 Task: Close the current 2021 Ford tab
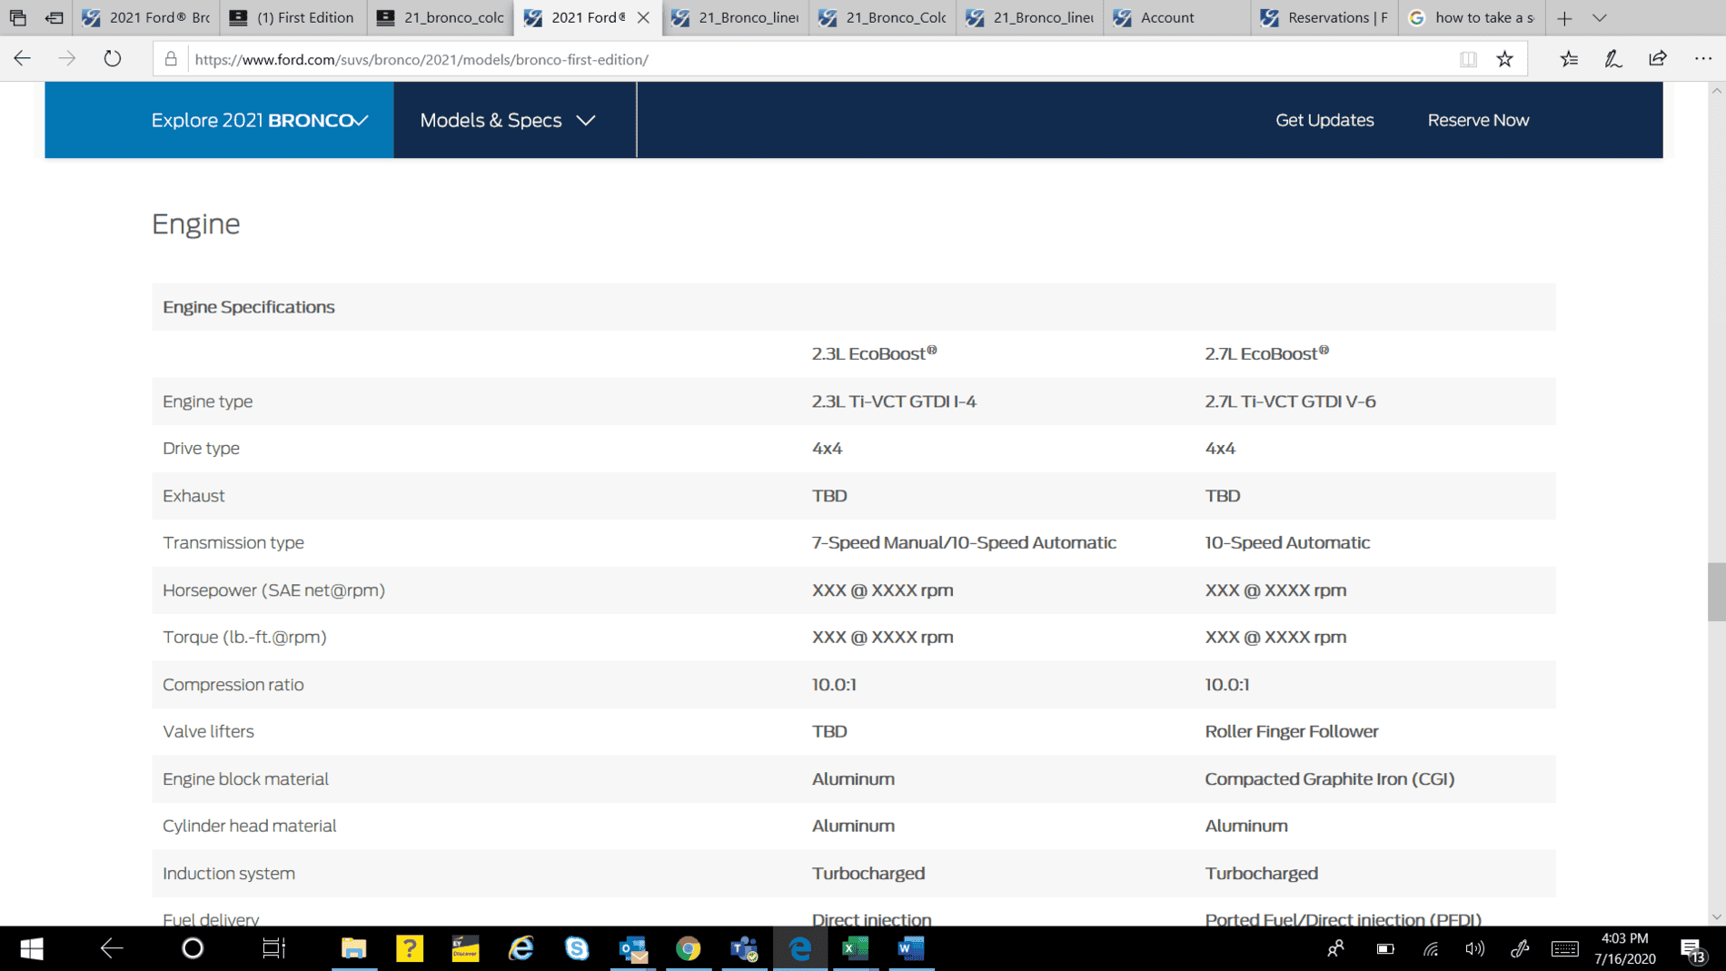coord(643,17)
